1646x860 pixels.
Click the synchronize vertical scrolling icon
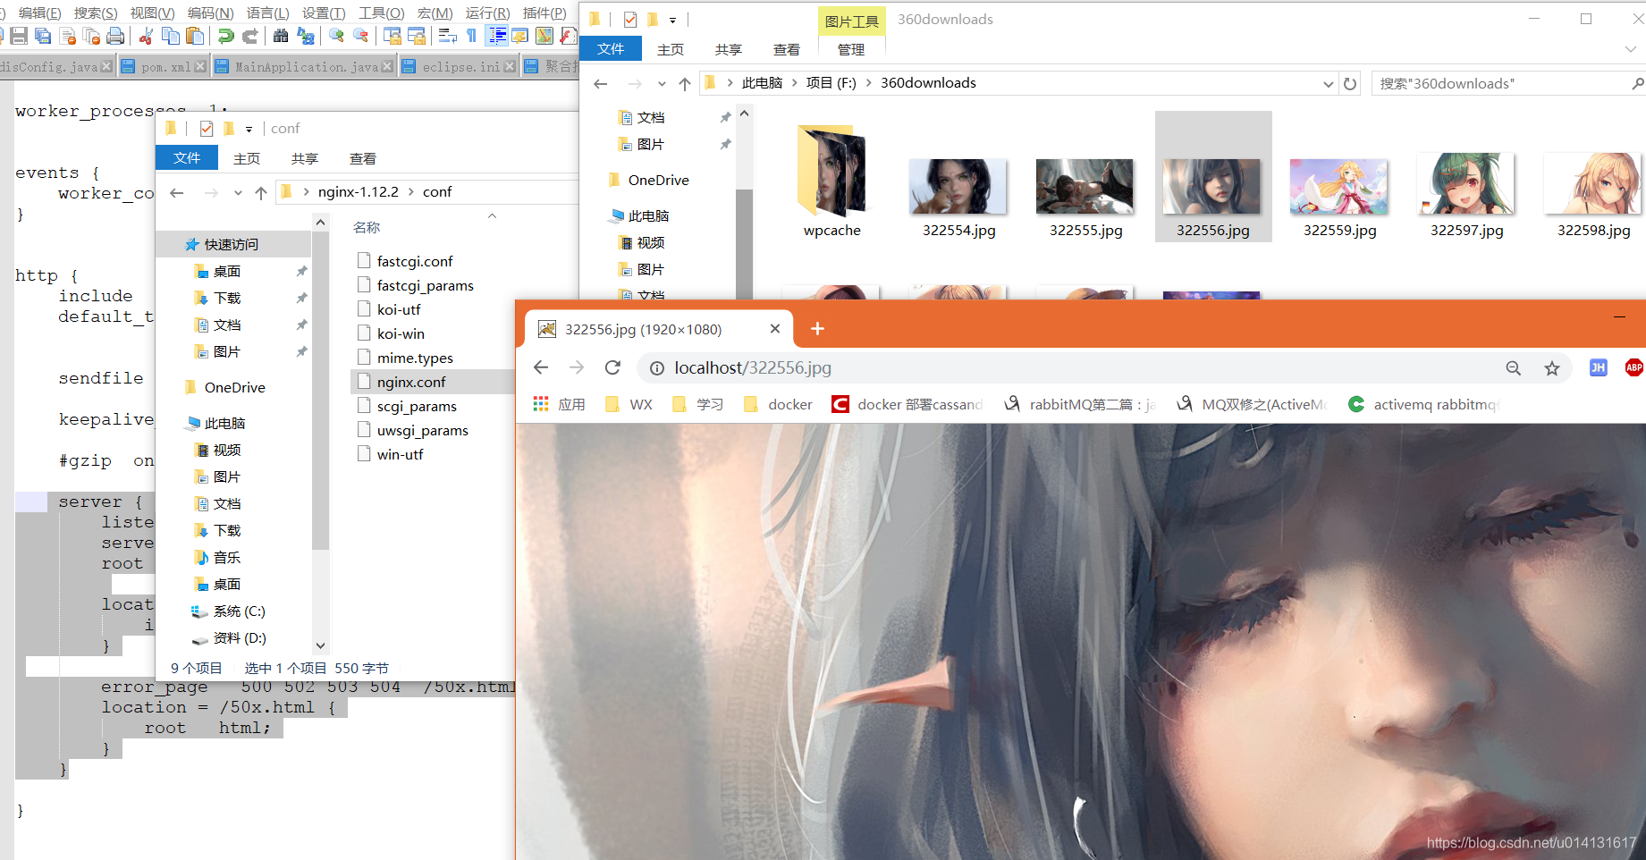point(392,36)
